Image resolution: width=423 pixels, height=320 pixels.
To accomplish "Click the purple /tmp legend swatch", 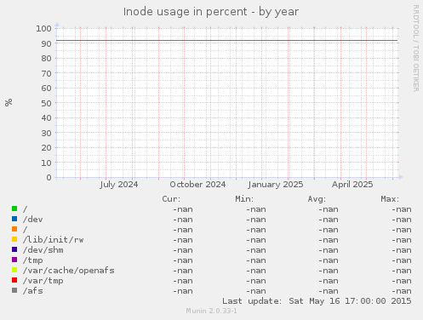I will coord(14,260).
